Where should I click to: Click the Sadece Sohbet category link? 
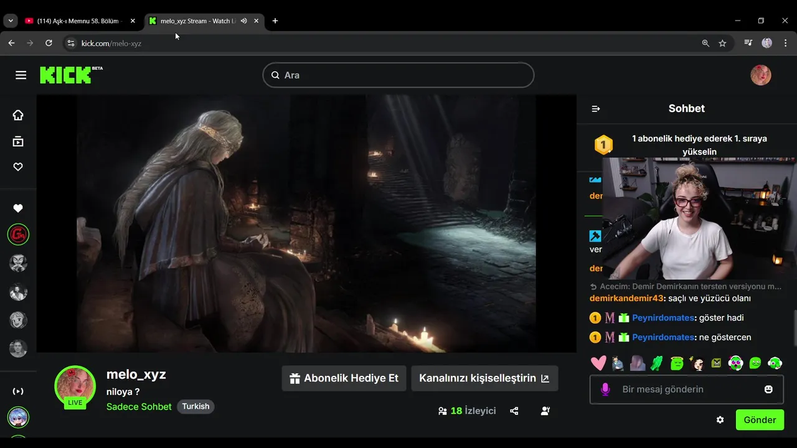pos(139,407)
